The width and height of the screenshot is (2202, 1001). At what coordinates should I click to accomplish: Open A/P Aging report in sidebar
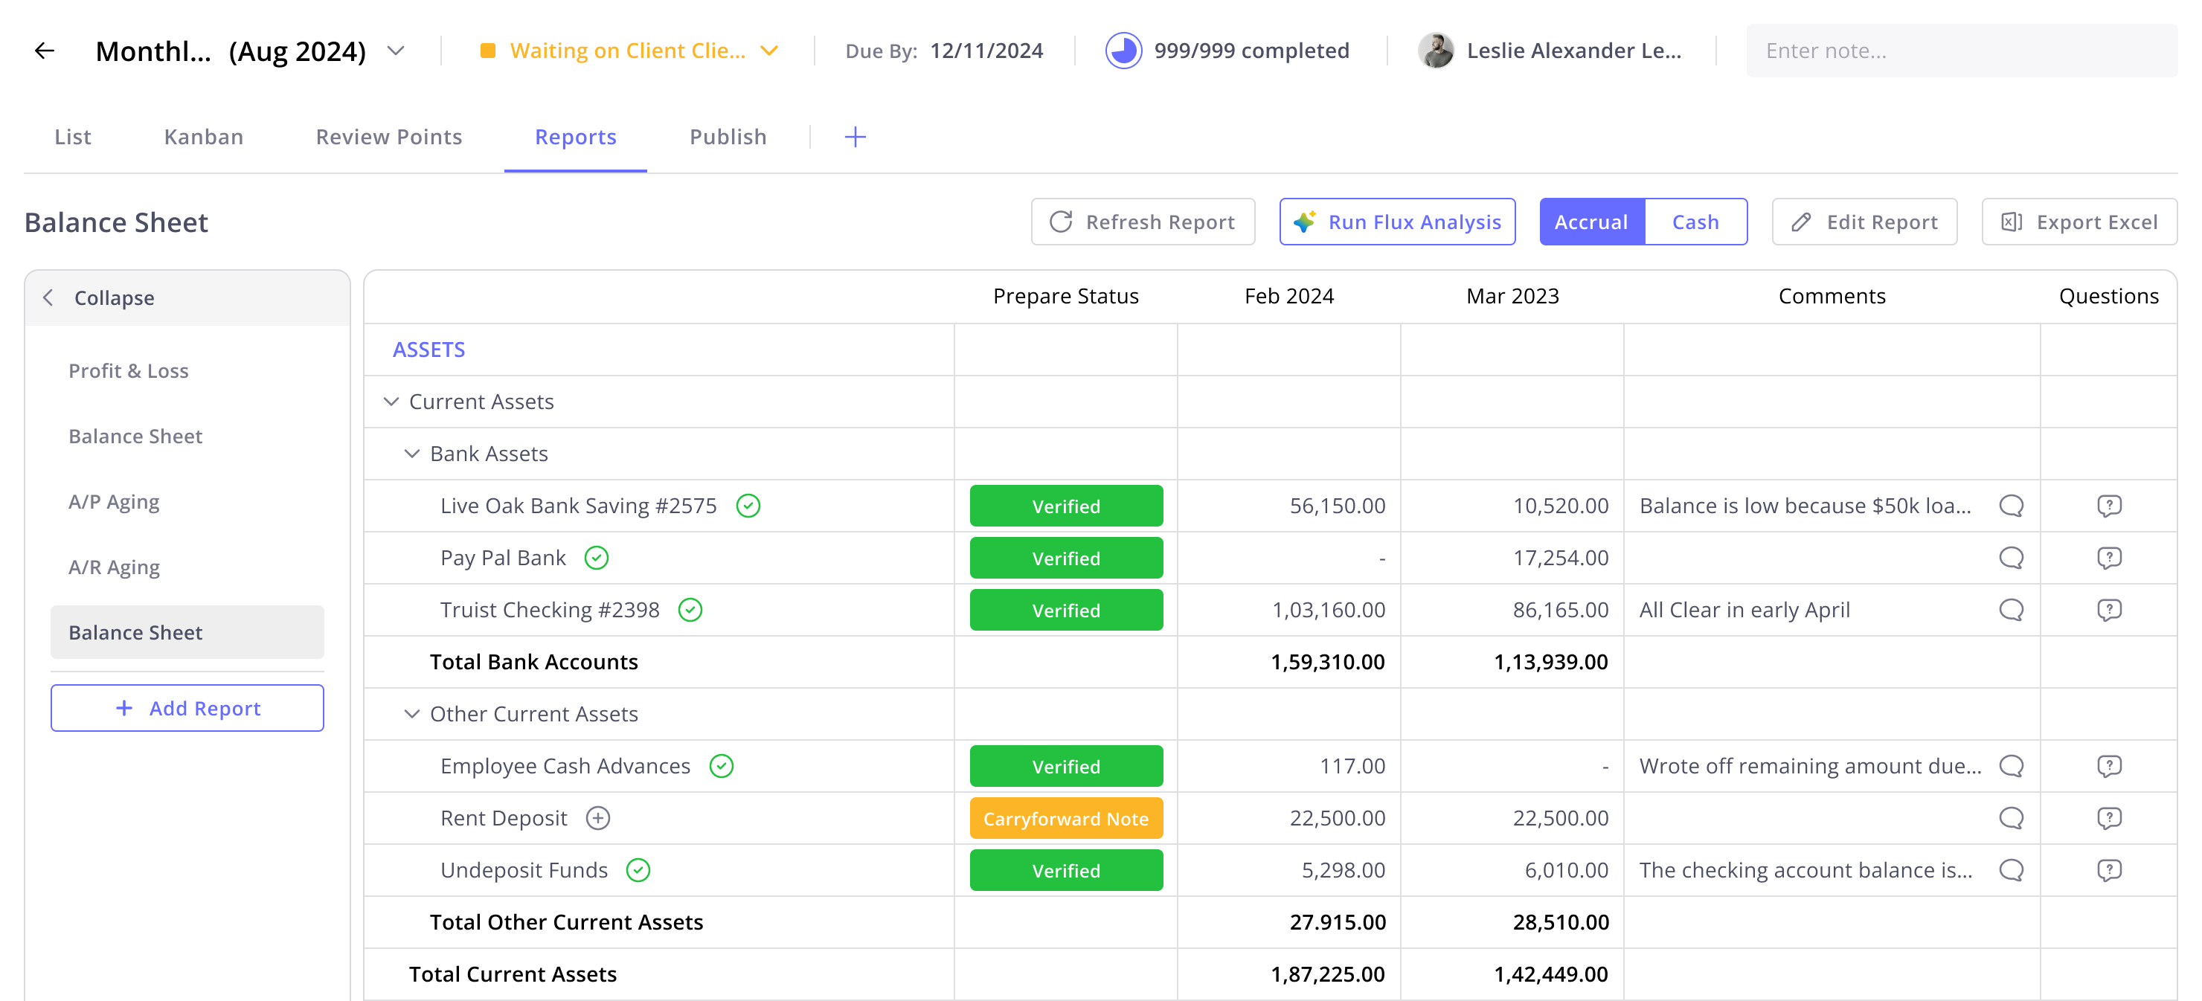click(x=114, y=502)
